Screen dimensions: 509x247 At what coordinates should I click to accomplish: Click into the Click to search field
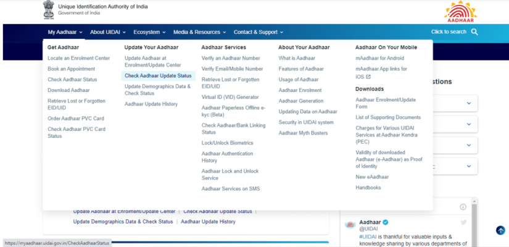pyautogui.click(x=449, y=31)
